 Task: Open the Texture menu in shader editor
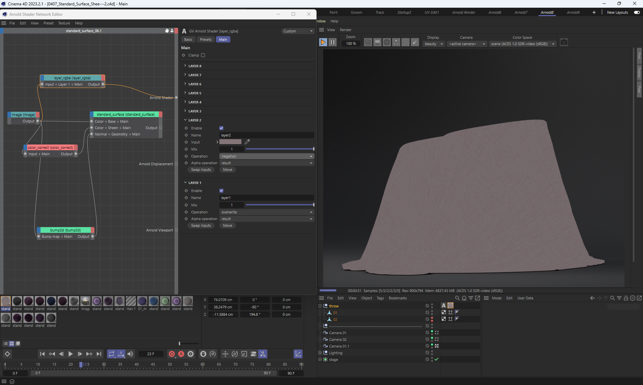(64, 23)
